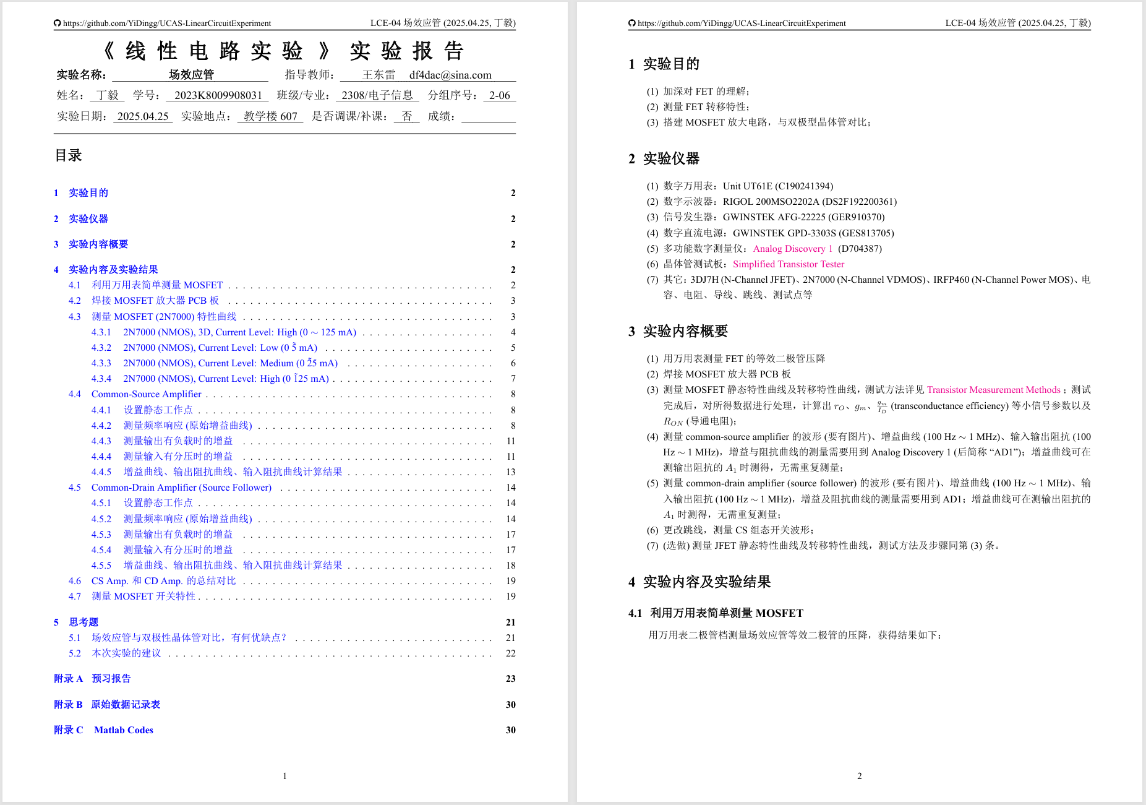This screenshot has height=805, width=1146.
Task: Open TOC entry 1 实验目的
Action: coord(81,193)
